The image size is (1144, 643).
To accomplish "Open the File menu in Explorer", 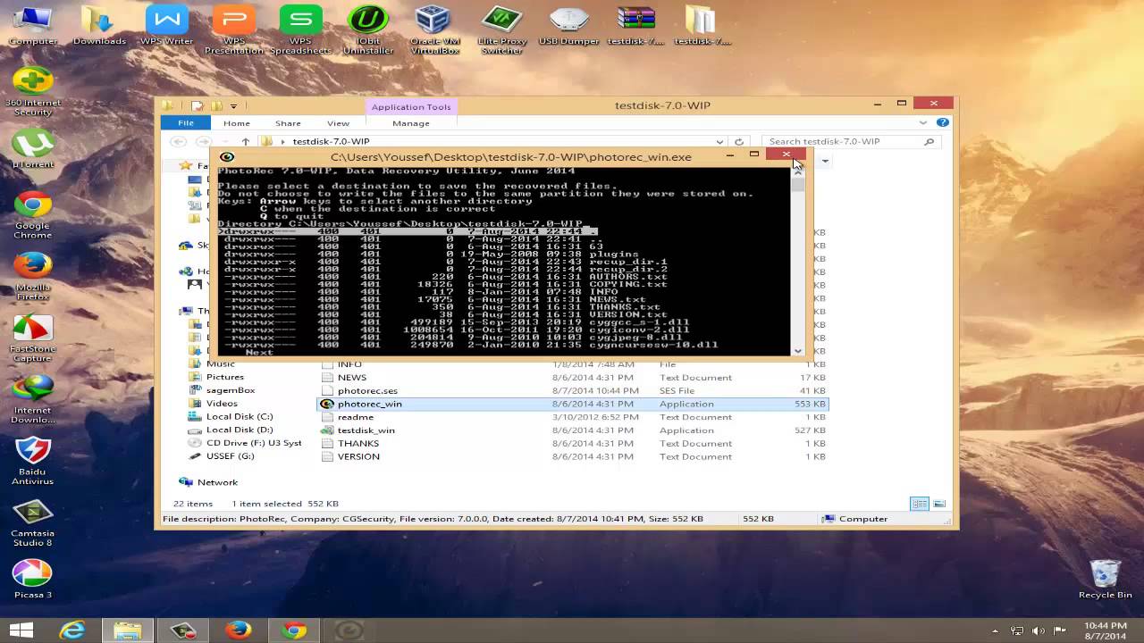I will (x=186, y=123).
